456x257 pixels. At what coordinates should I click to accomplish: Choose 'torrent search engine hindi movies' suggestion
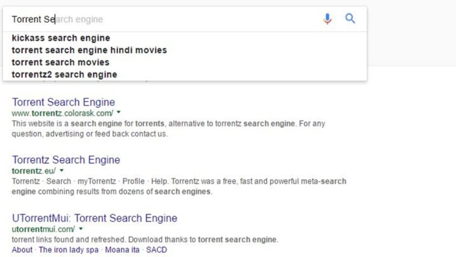tap(89, 50)
